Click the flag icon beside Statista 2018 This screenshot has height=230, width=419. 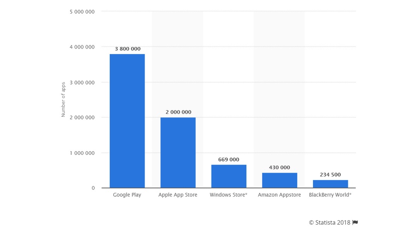pos(355,222)
